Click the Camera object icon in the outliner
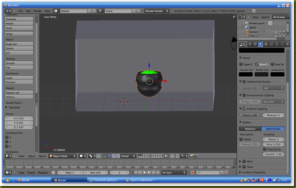Viewport: 296px width, 188px height. coord(247,32)
